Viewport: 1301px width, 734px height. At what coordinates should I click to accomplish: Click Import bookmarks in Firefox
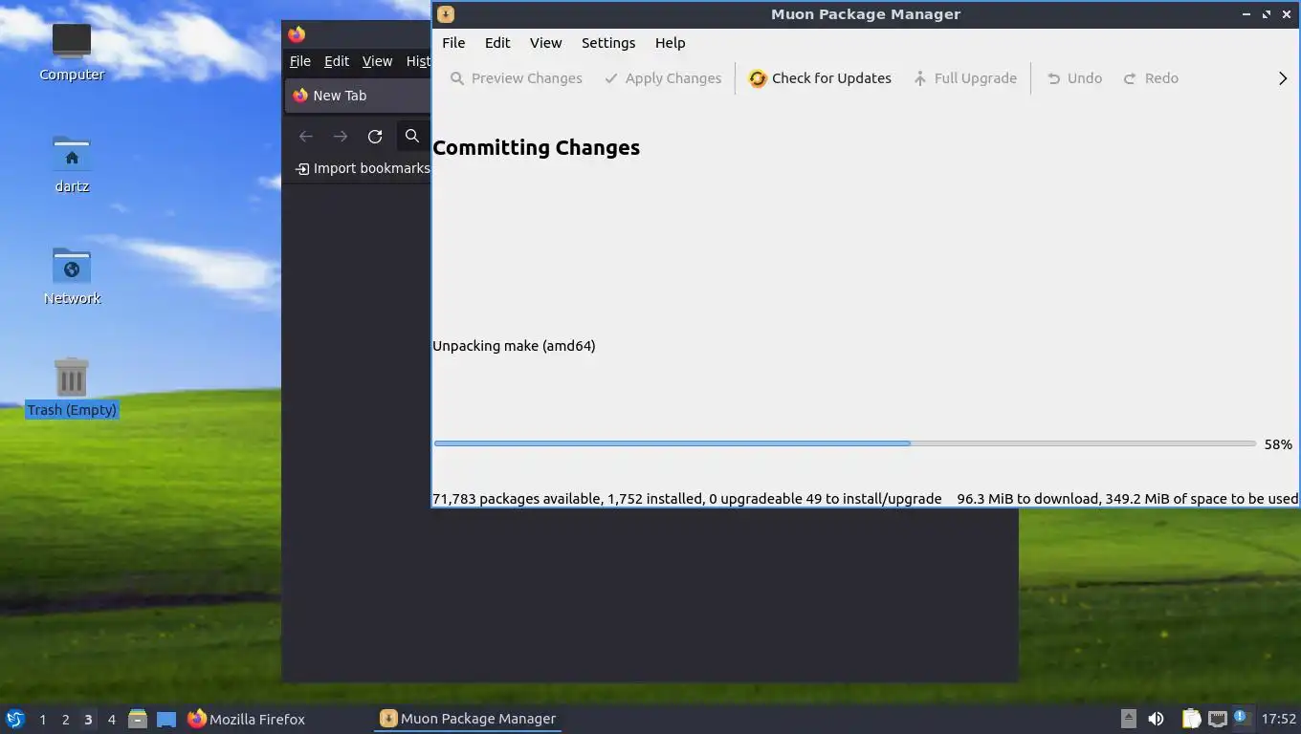[363, 169]
